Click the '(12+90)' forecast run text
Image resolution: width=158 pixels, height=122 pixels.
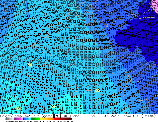tap(149, 116)
